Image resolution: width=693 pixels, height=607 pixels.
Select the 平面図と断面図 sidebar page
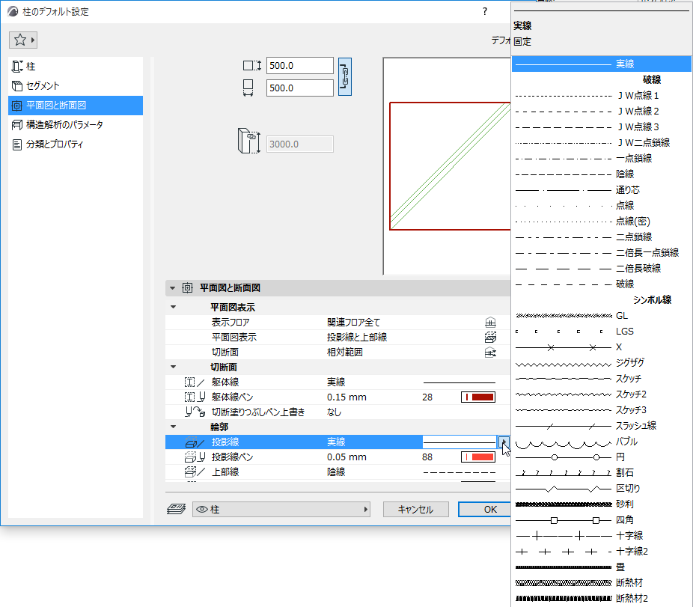pyautogui.click(x=76, y=106)
